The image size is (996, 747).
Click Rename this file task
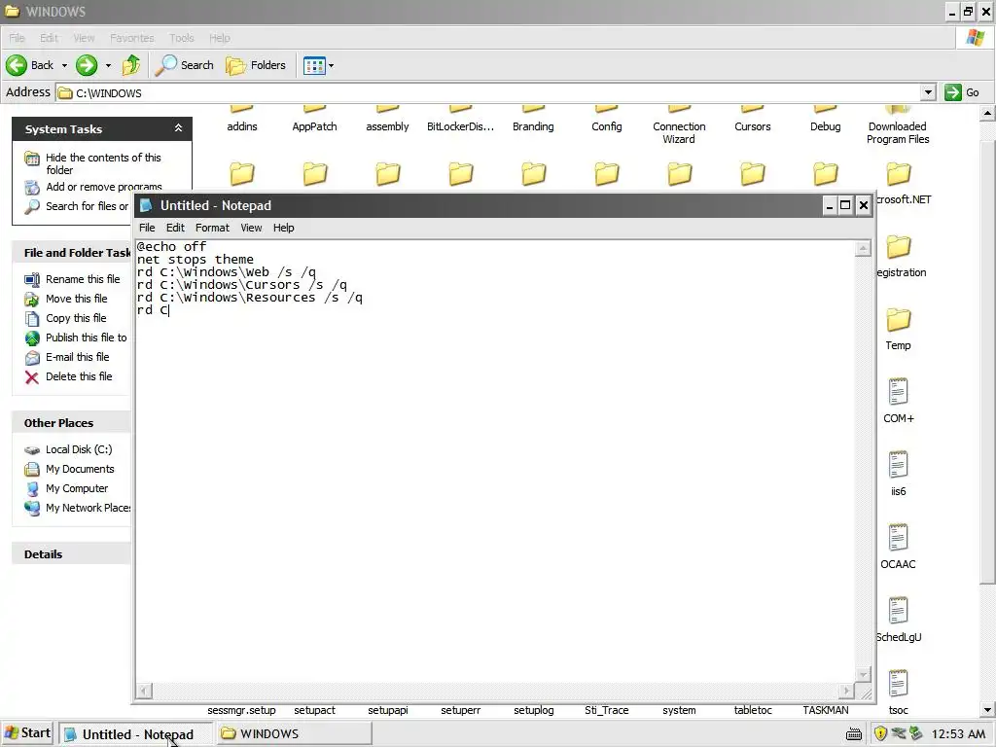(x=83, y=279)
